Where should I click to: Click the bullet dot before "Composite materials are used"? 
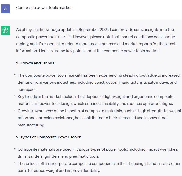pos(15,149)
